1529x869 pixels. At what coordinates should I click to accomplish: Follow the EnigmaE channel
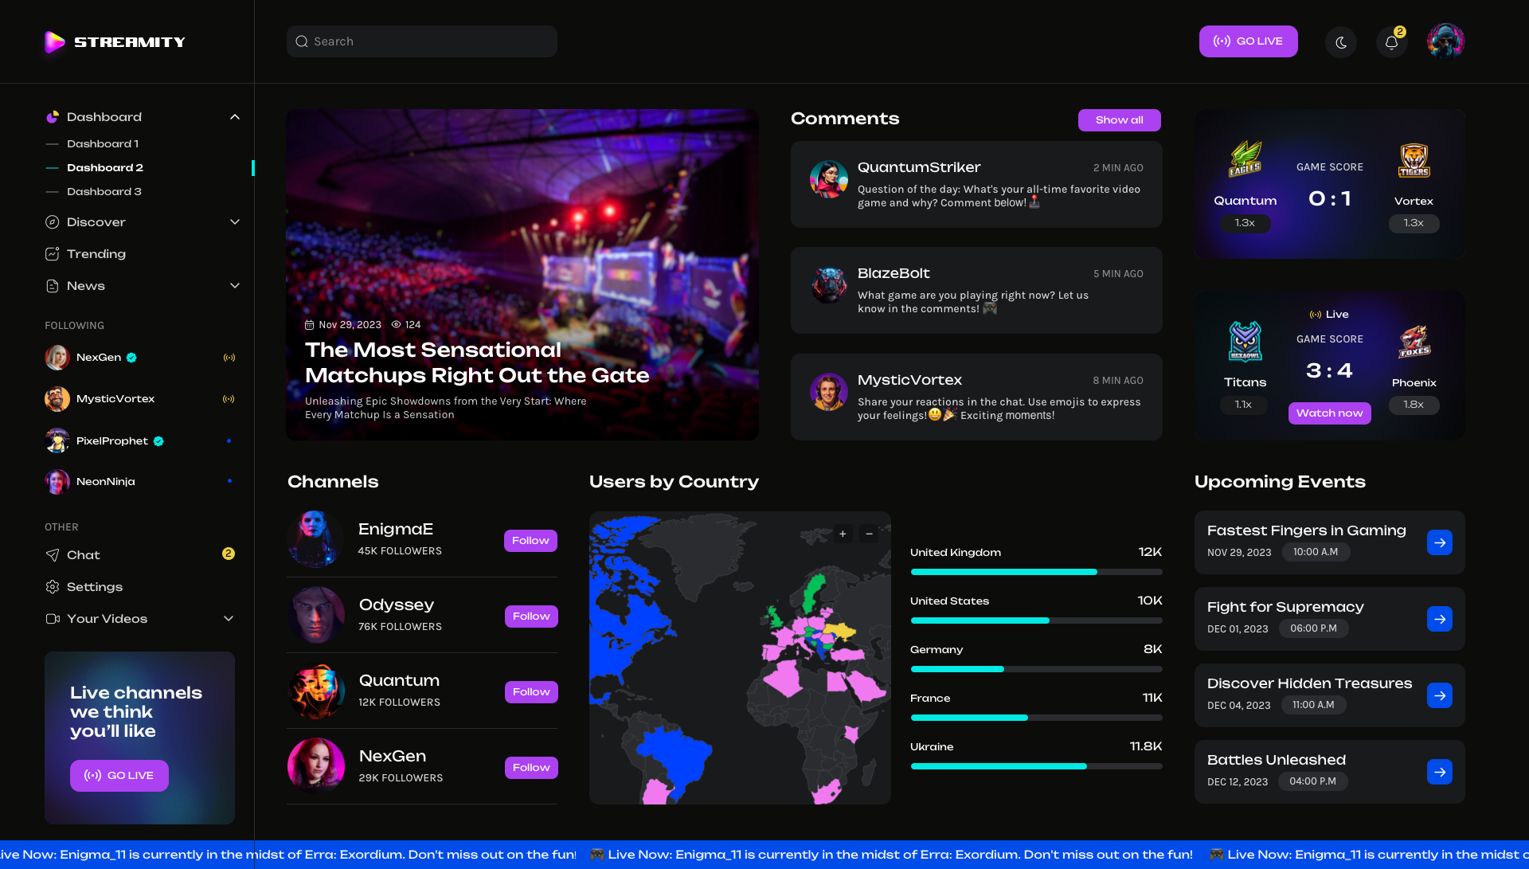coord(530,540)
